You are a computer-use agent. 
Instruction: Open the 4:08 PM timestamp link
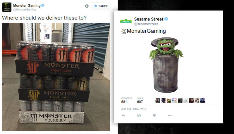click(134, 109)
